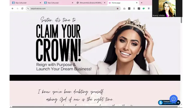
Task: Close the Home page tab
Action: [x=137, y=3]
